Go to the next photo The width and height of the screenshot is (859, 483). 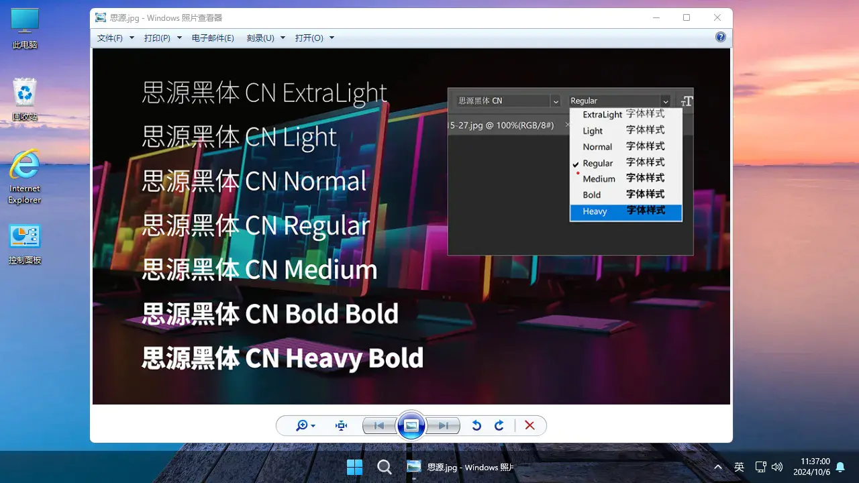[x=443, y=425]
